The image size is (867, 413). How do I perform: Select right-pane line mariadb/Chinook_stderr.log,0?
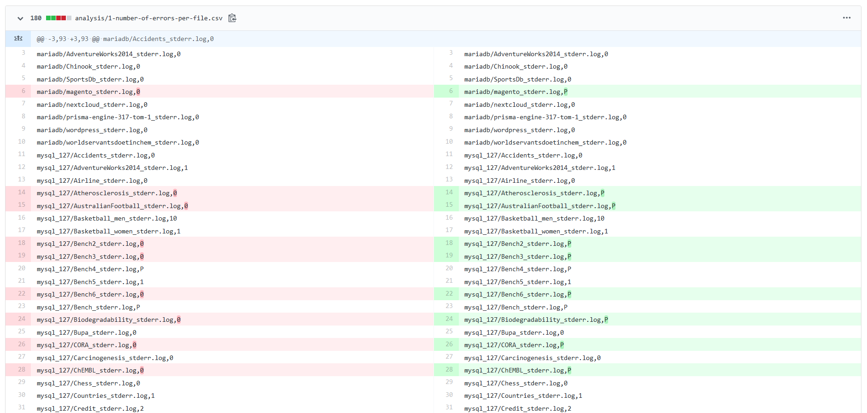(516, 67)
